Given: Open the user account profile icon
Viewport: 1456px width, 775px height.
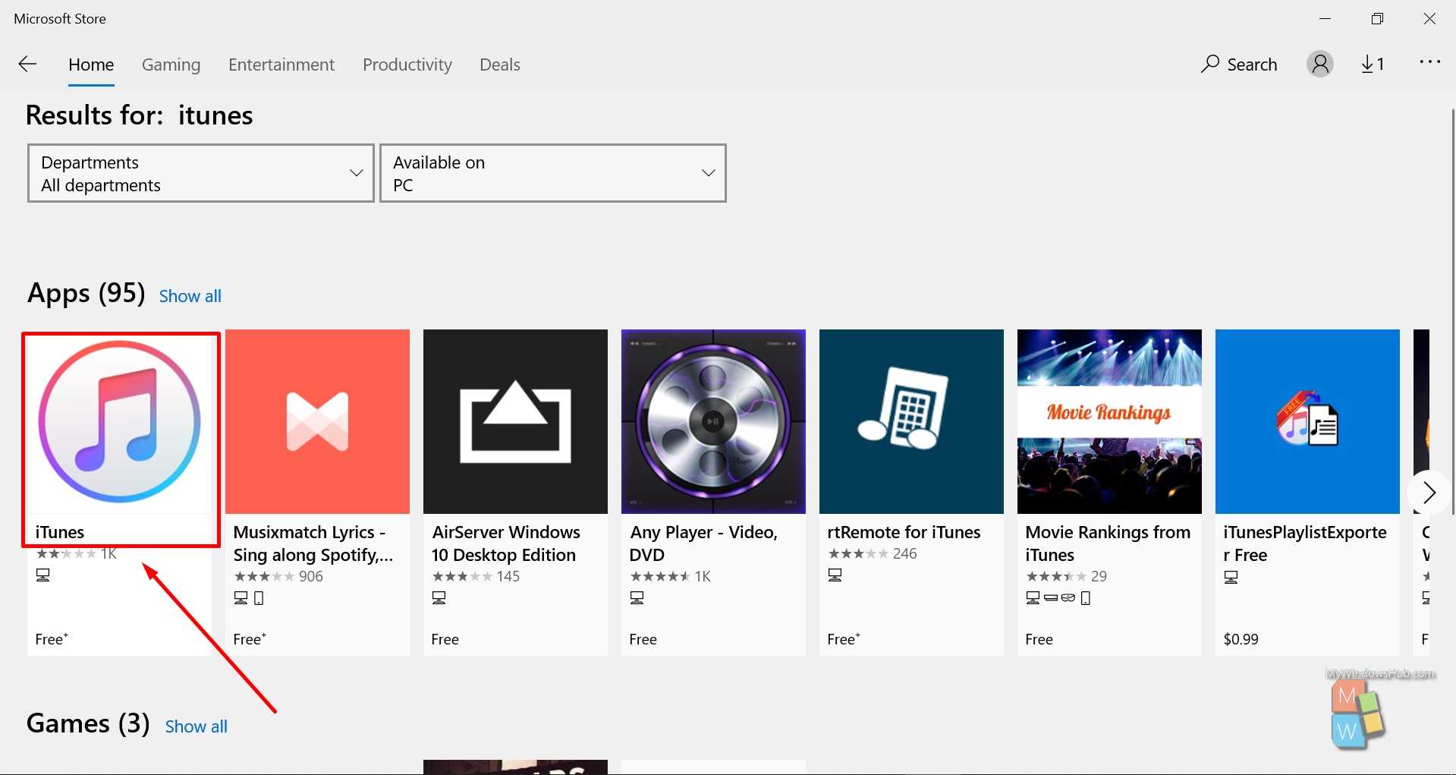Looking at the screenshot, I should [x=1319, y=65].
